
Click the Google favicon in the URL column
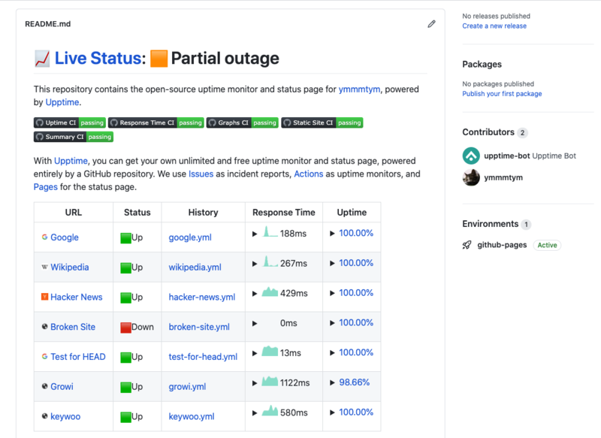pos(44,237)
